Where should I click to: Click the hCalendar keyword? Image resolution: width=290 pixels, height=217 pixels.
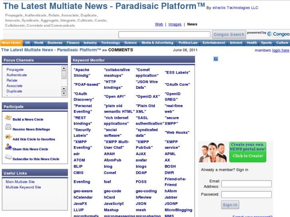pyautogui.click(x=83, y=197)
